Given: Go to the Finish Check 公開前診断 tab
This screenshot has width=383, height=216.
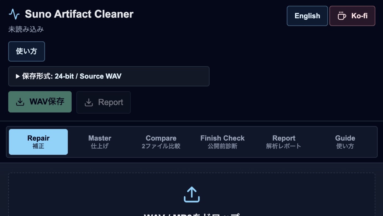Looking at the screenshot, I should pos(222,142).
